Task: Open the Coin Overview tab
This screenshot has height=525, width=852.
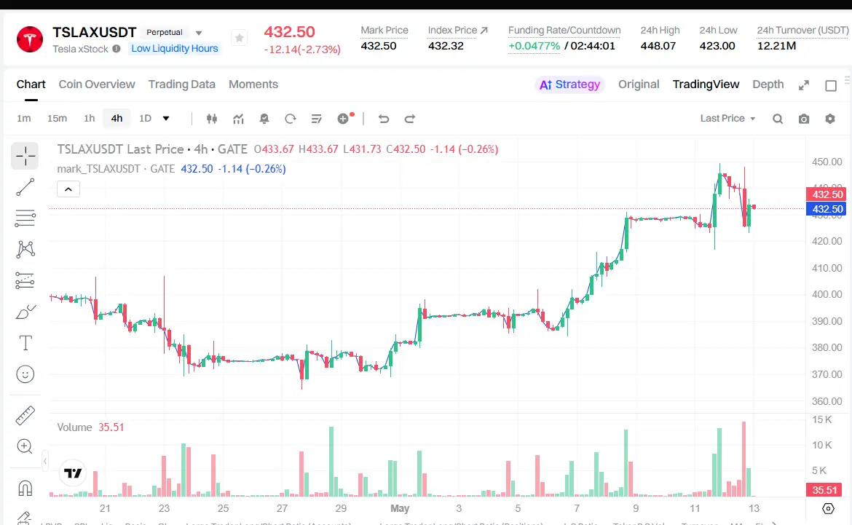Action: pos(97,84)
